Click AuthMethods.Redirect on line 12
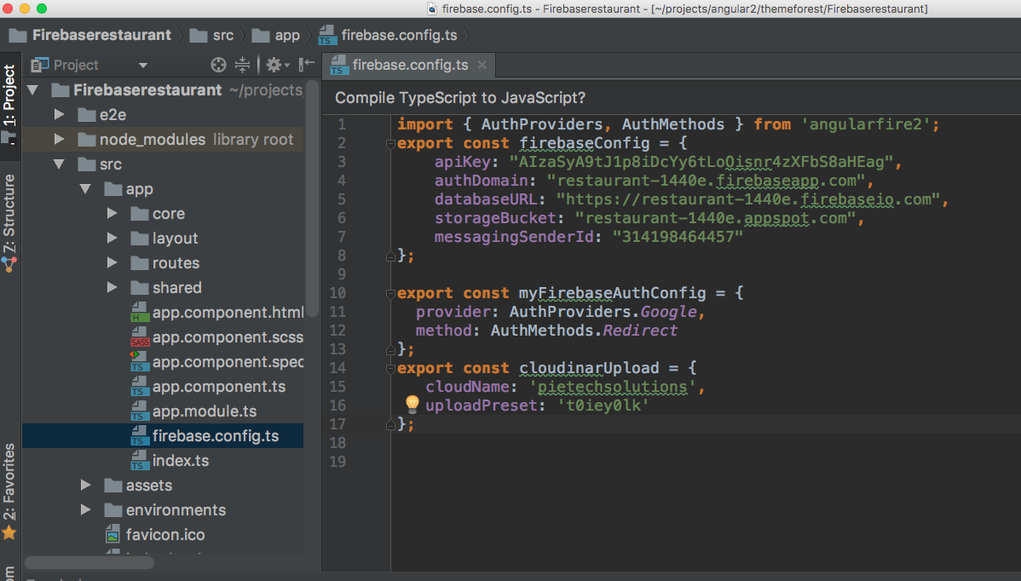 (x=584, y=331)
